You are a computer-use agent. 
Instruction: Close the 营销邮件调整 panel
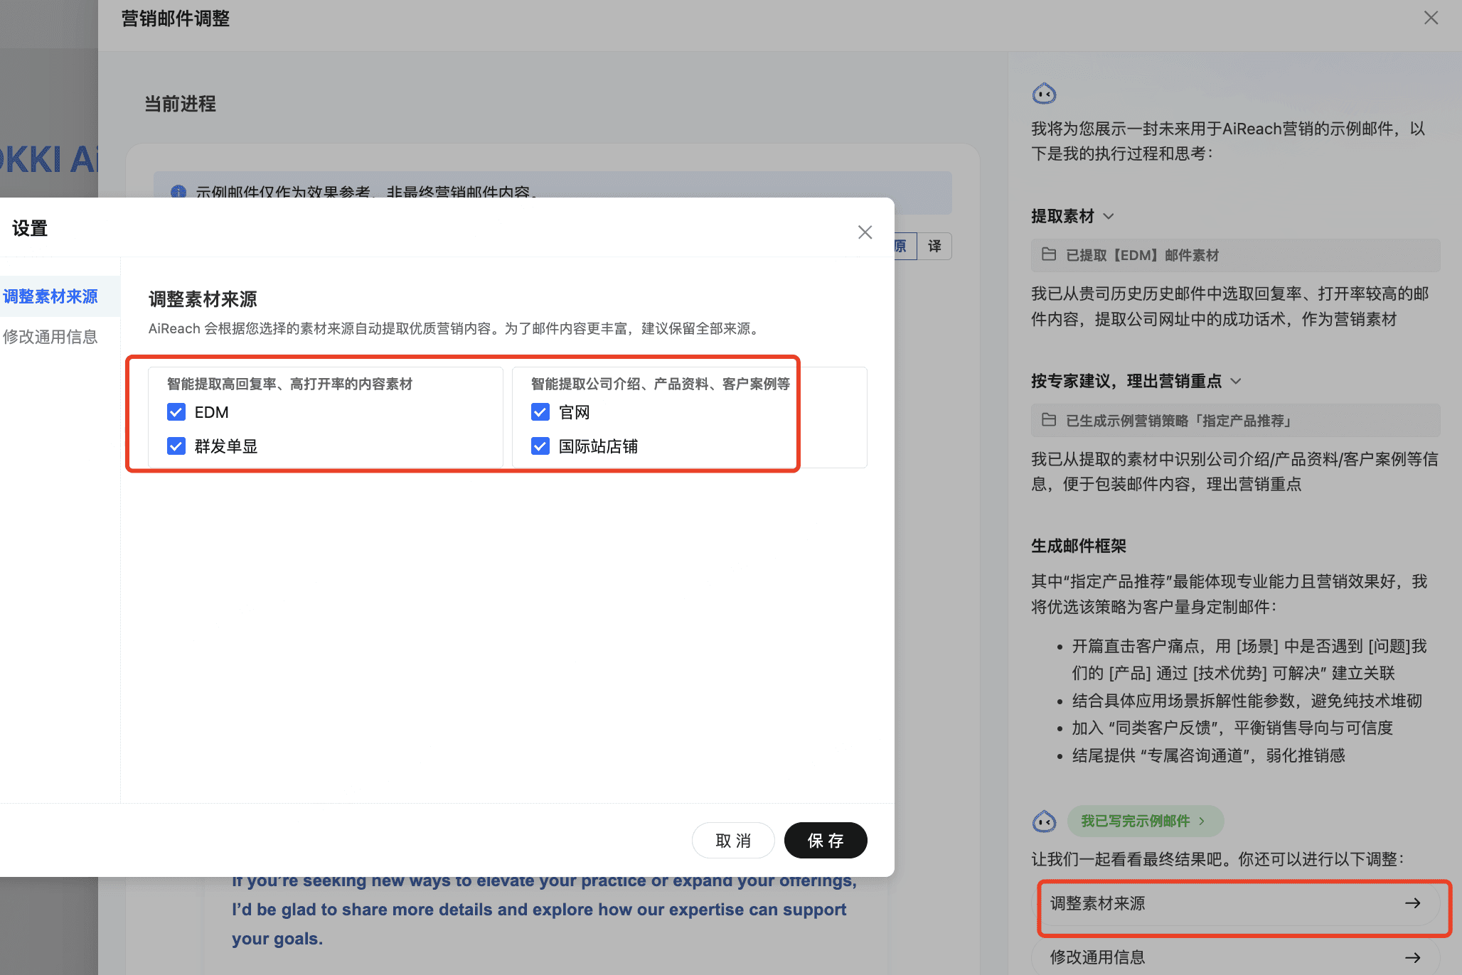(x=1431, y=18)
